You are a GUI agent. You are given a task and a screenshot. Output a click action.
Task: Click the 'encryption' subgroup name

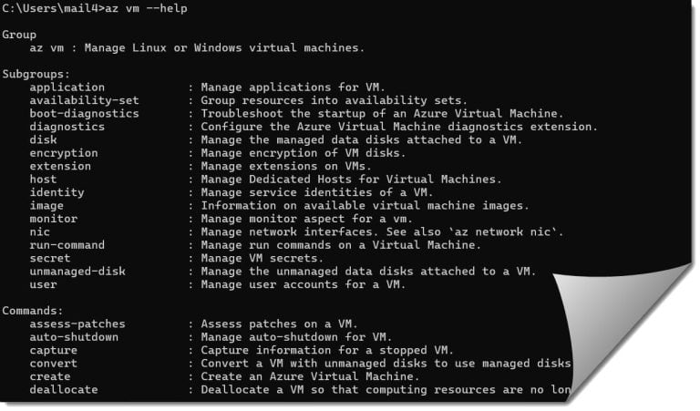(63, 153)
